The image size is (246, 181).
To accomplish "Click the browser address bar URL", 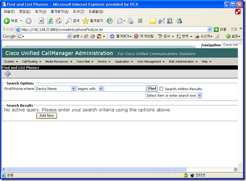I will [x=112, y=30].
